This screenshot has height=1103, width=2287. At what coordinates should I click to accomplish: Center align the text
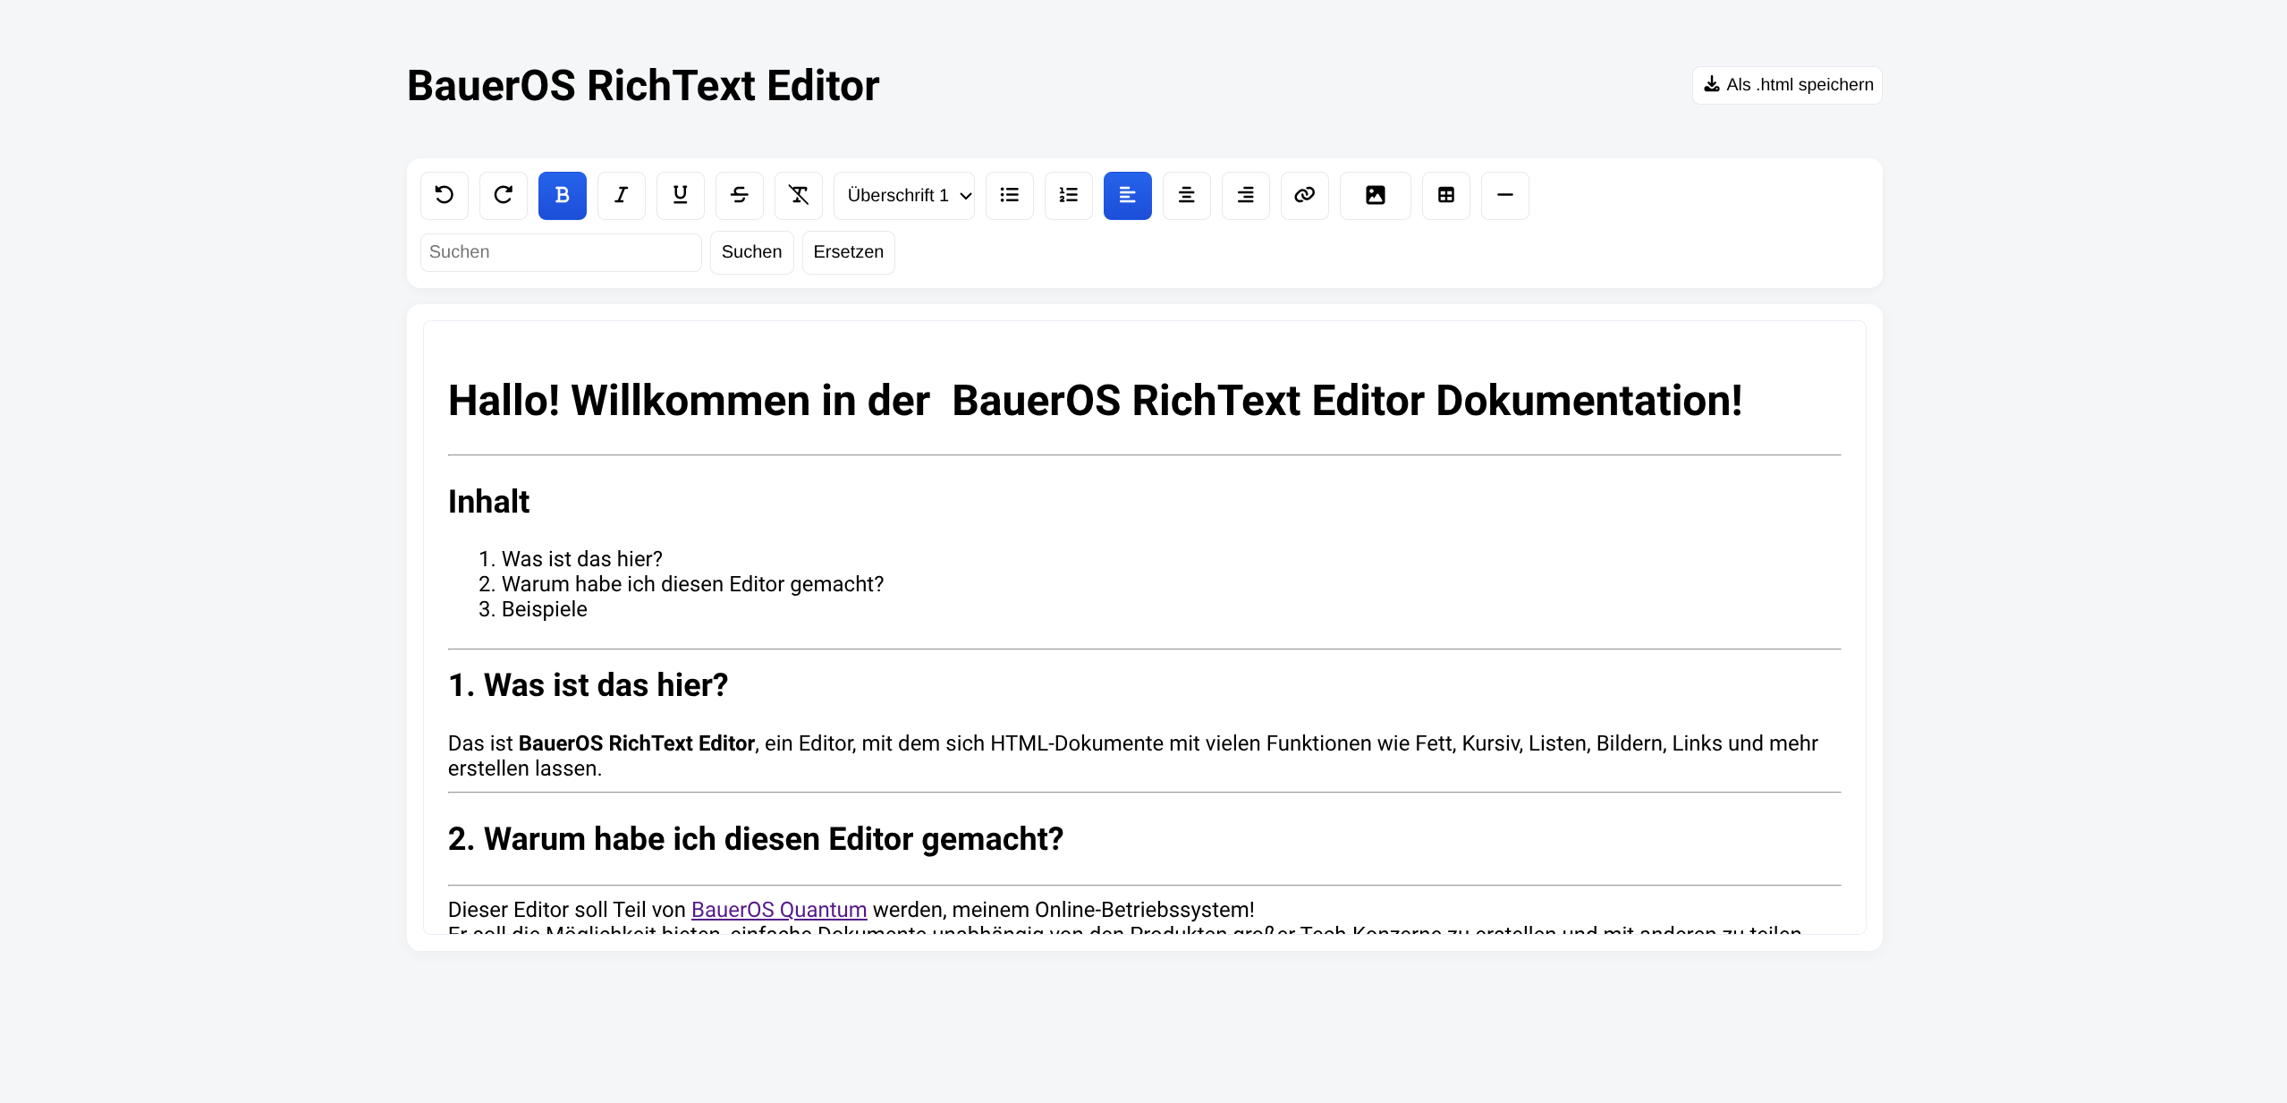pos(1187,195)
